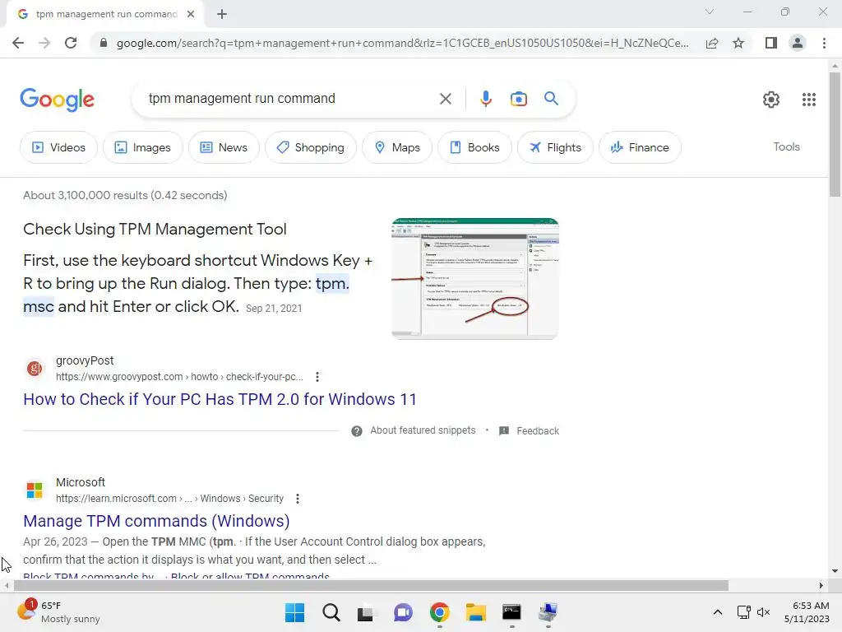Click the scrollbar's down arrow
This screenshot has height=632, width=842.
[835, 571]
